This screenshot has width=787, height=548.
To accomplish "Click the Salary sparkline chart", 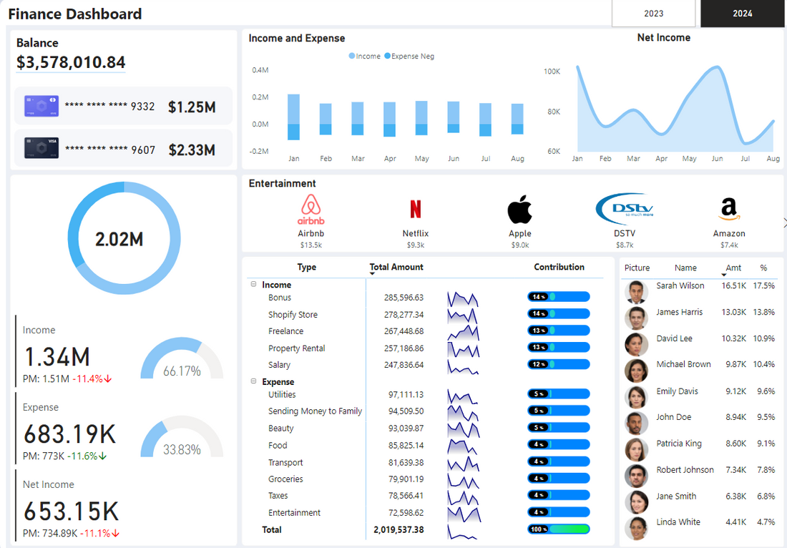I will pyautogui.click(x=463, y=366).
